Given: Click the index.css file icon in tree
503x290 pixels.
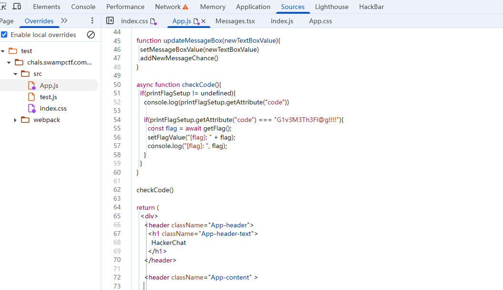Looking at the screenshot, I should (x=32, y=108).
